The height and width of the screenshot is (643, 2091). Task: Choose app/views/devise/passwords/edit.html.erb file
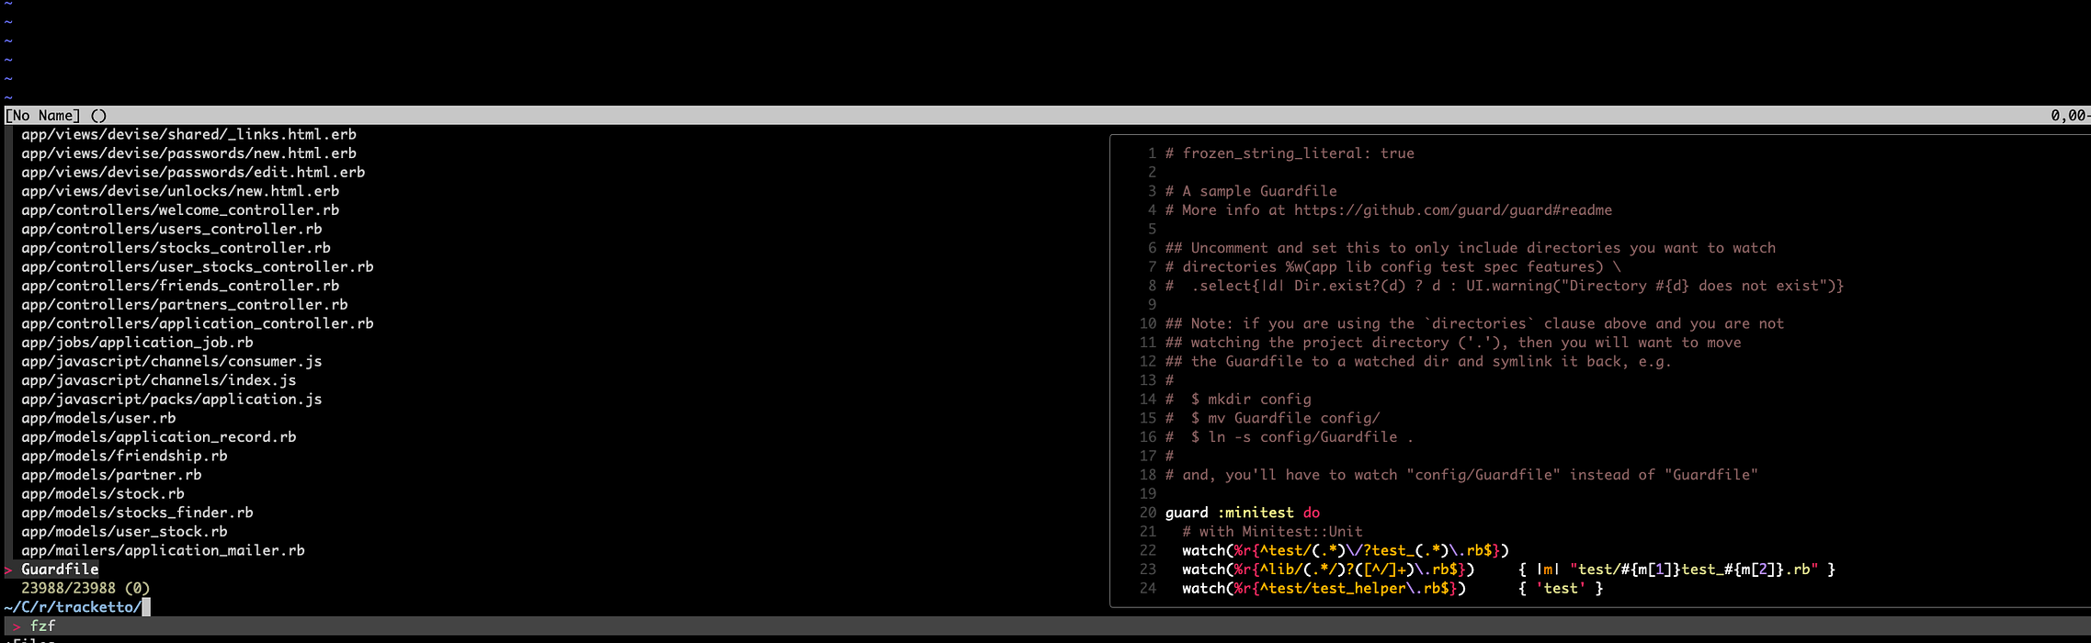point(193,173)
